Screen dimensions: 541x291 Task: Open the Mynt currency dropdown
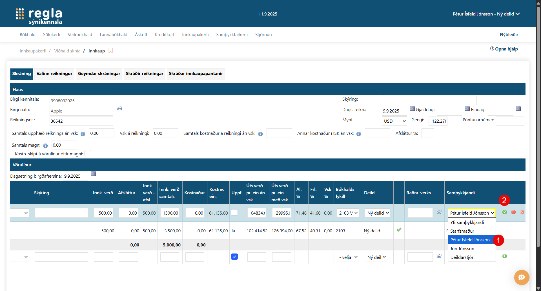click(x=394, y=121)
